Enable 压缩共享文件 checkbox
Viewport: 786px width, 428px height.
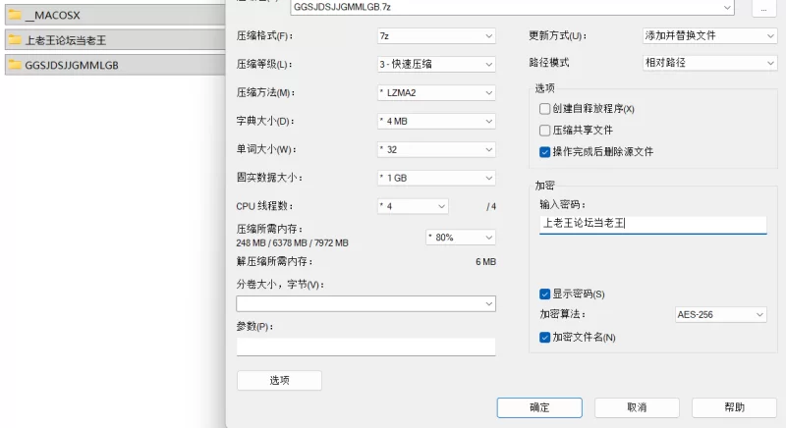tap(545, 131)
